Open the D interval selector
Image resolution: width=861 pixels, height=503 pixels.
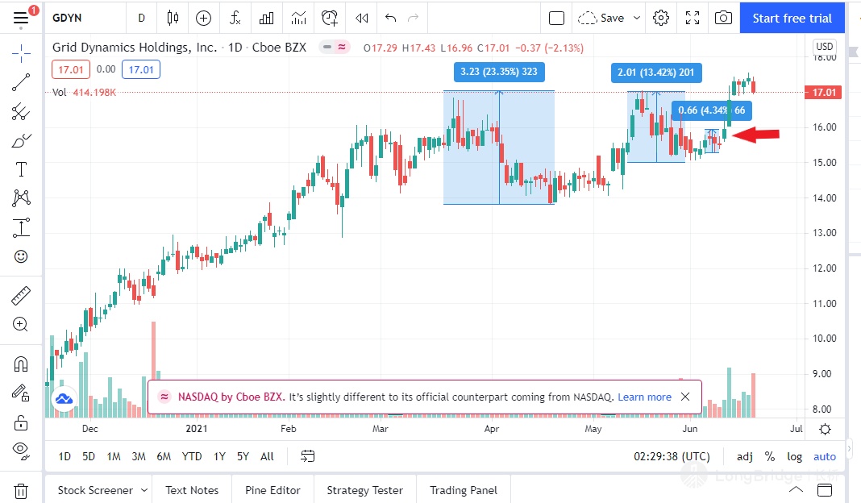click(142, 18)
